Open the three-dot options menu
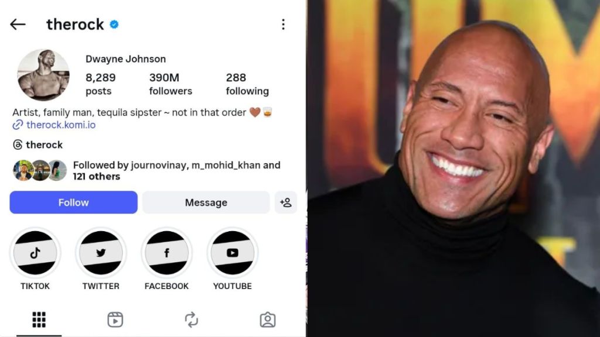The height and width of the screenshot is (337, 600). tap(283, 25)
